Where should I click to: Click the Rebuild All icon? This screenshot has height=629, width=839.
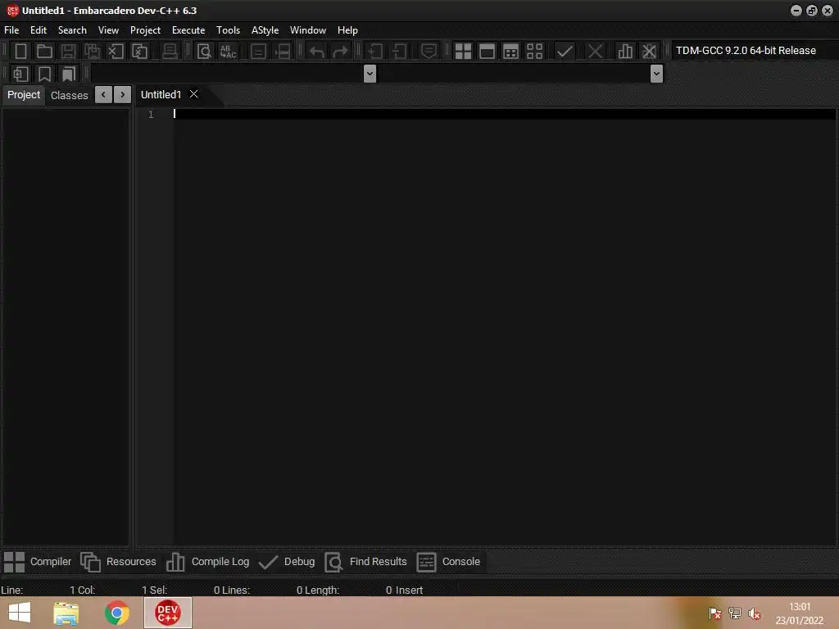point(534,52)
